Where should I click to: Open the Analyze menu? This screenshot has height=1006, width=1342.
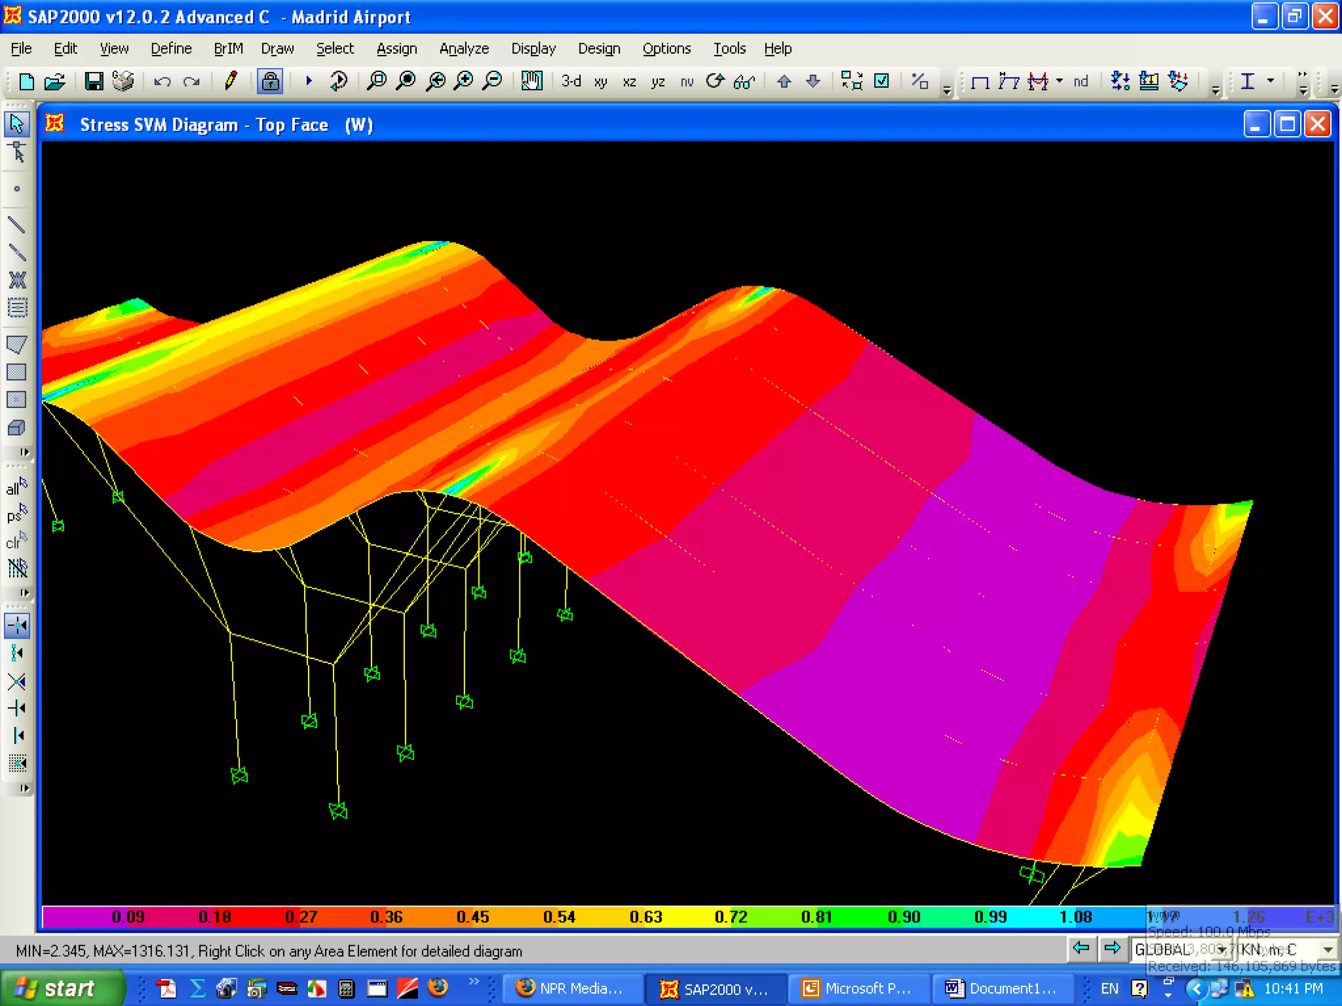tap(464, 48)
